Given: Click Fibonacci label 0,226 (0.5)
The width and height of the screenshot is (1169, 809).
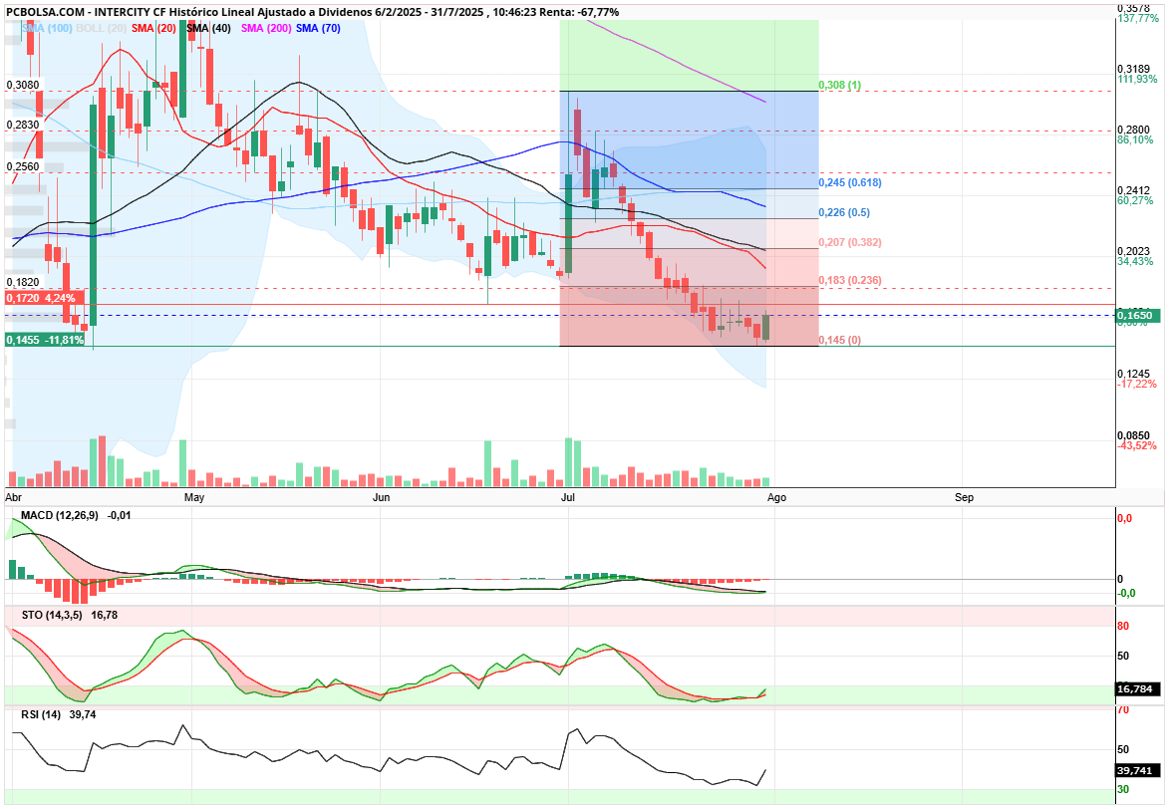Looking at the screenshot, I should click(844, 212).
